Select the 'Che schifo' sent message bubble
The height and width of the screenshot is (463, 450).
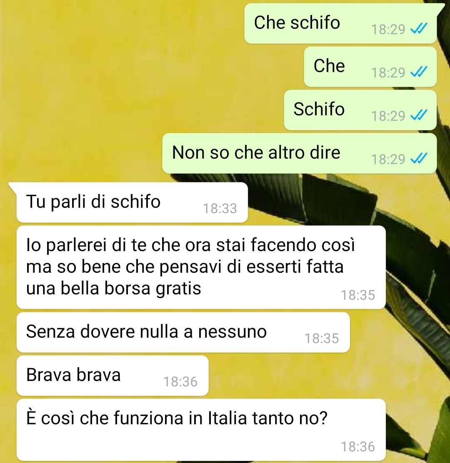pos(340,24)
